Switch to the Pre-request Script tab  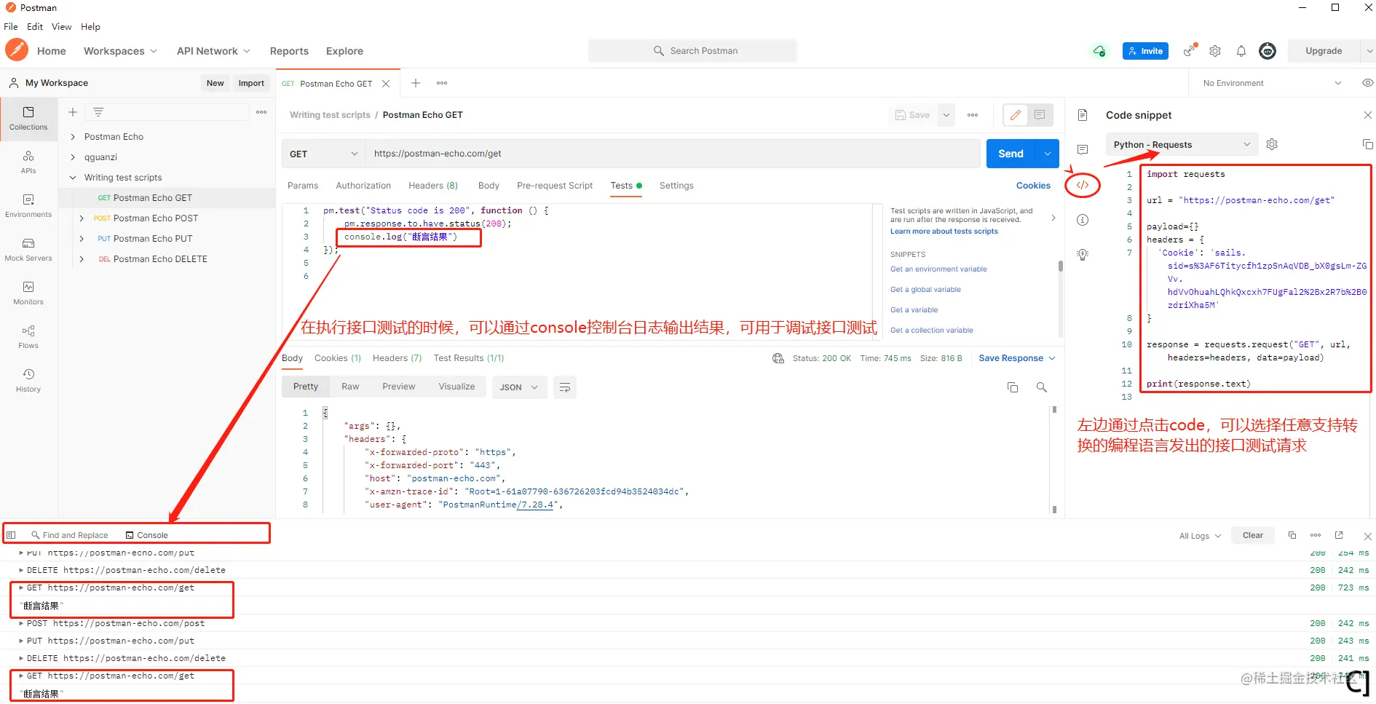[x=555, y=186]
